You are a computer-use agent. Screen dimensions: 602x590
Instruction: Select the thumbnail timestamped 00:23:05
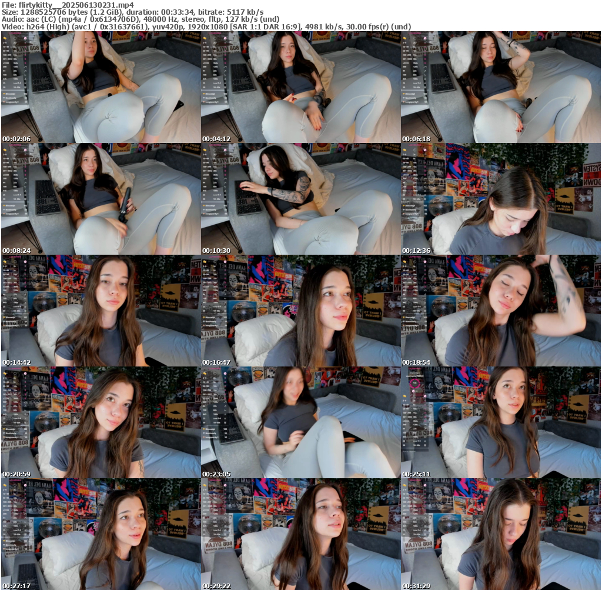pos(300,422)
